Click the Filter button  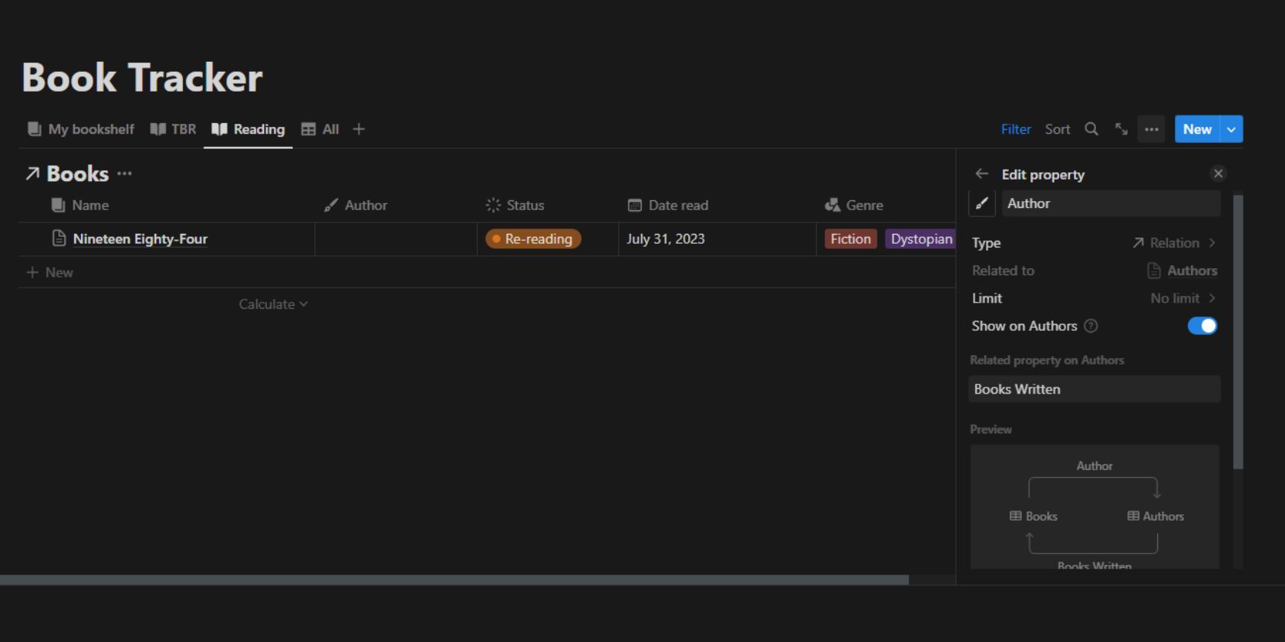pos(1016,129)
